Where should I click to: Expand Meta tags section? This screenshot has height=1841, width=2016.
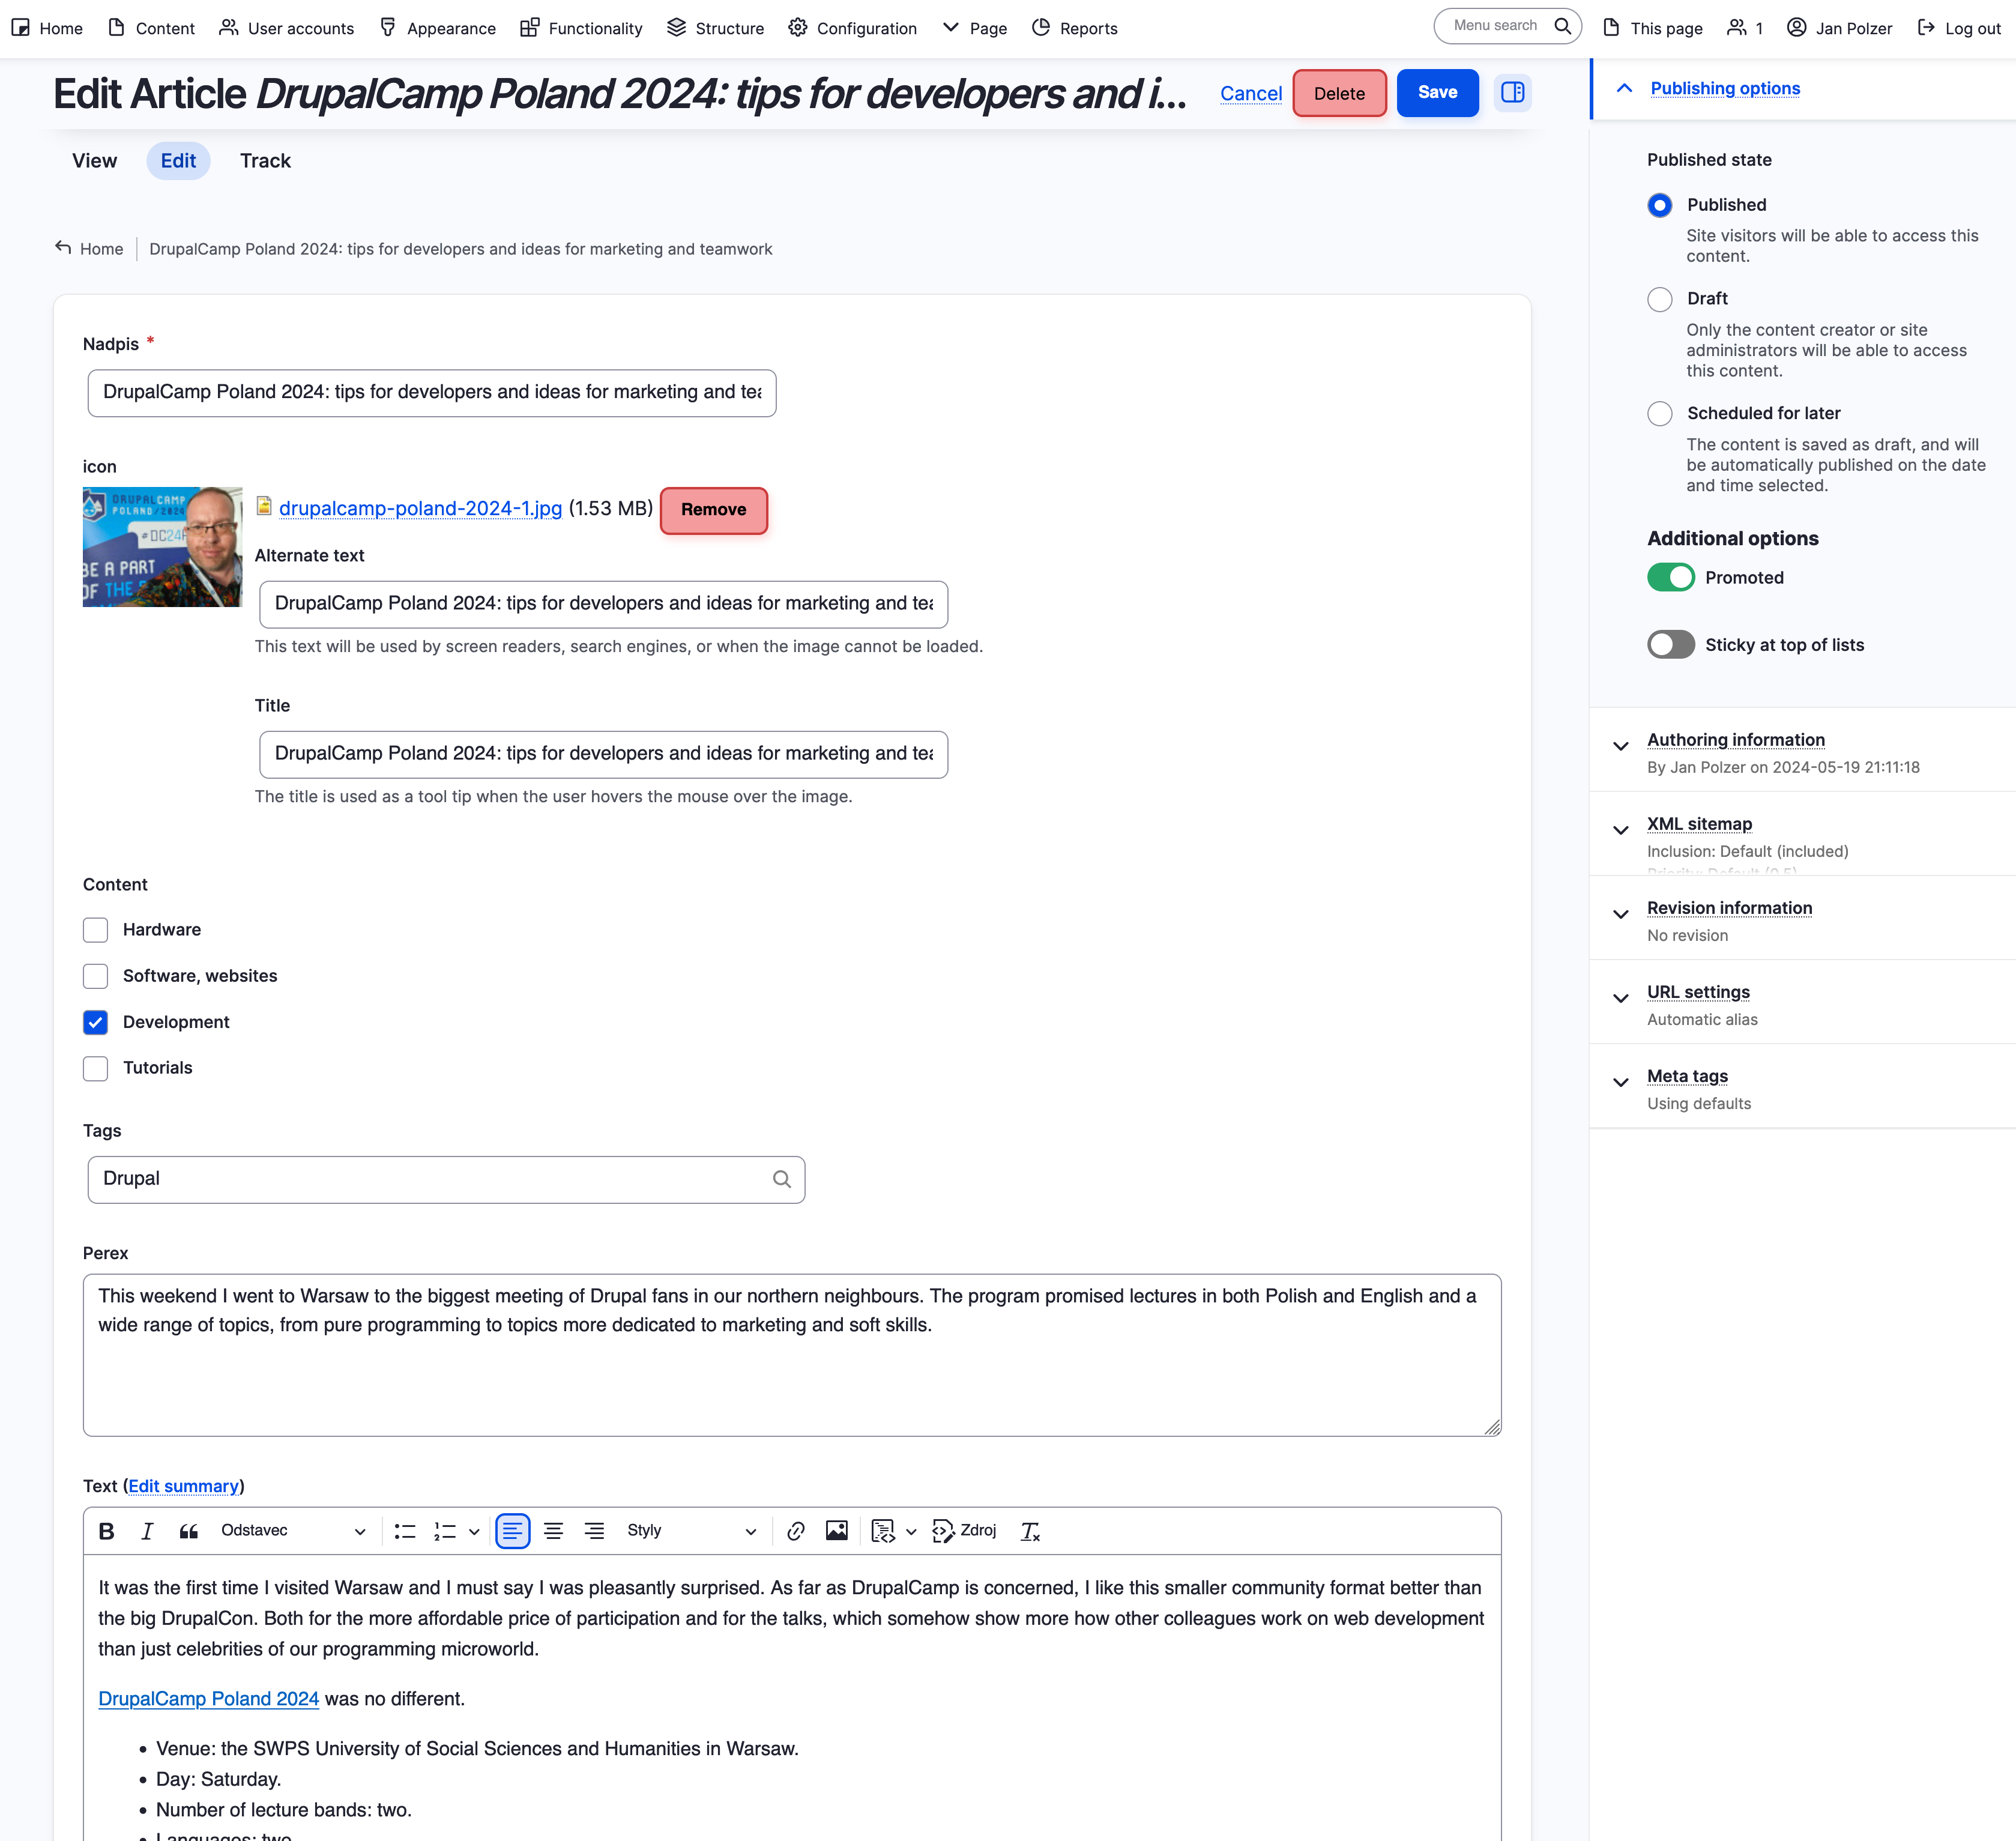tap(1687, 1076)
